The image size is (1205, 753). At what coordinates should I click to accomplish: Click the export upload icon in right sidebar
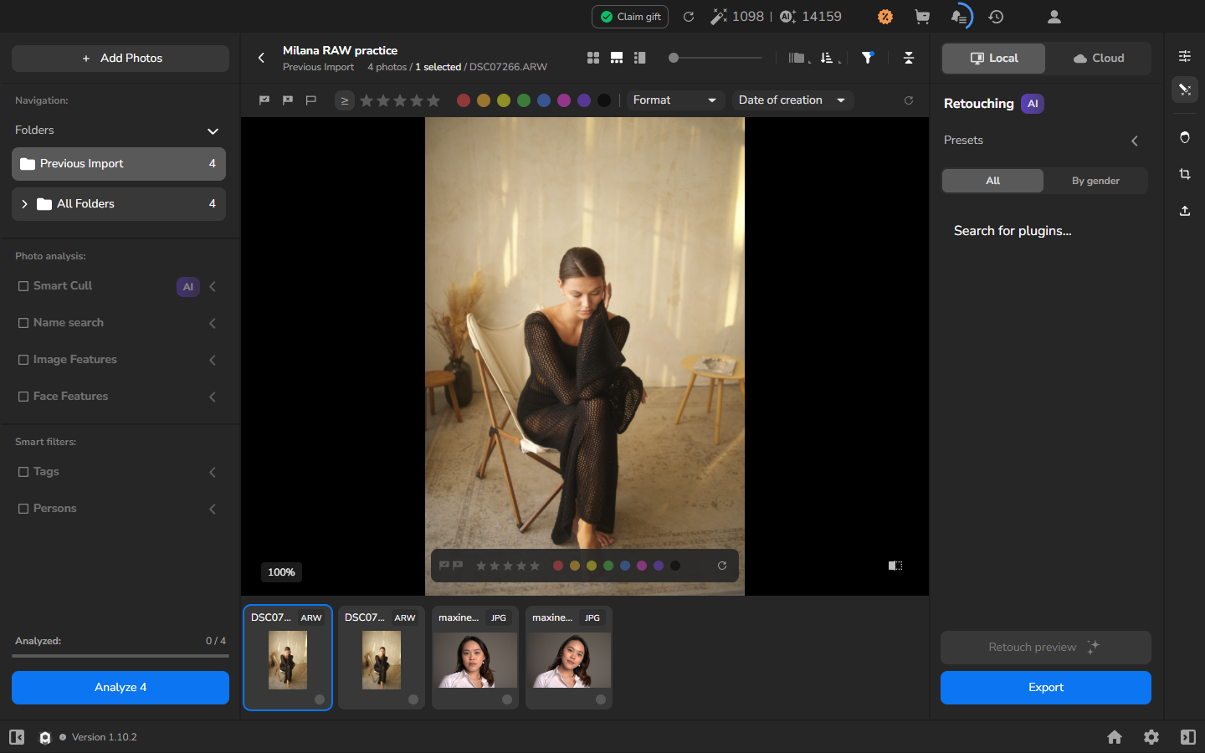[x=1185, y=211]
